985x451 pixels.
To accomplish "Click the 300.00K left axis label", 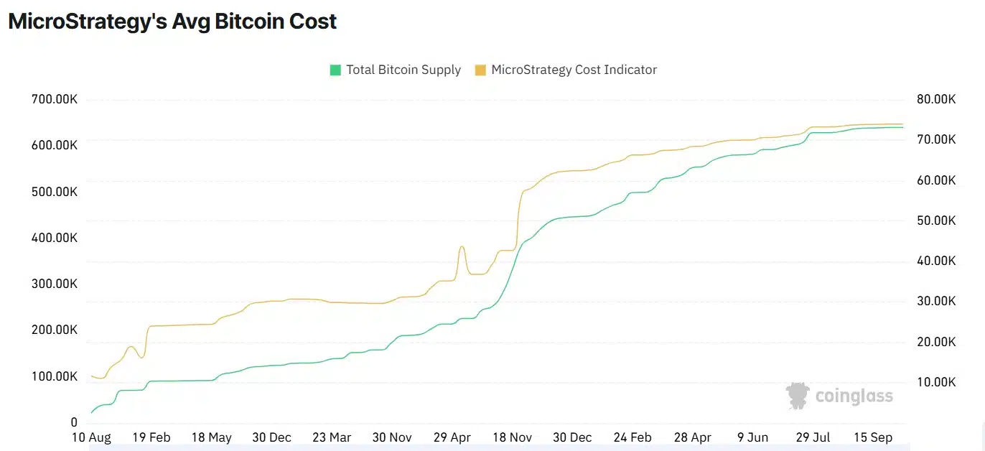I will pos(55,284).
